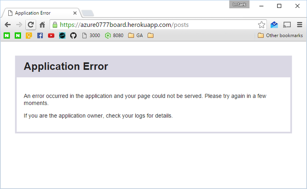Close the Application Error tab

point(75,13)
